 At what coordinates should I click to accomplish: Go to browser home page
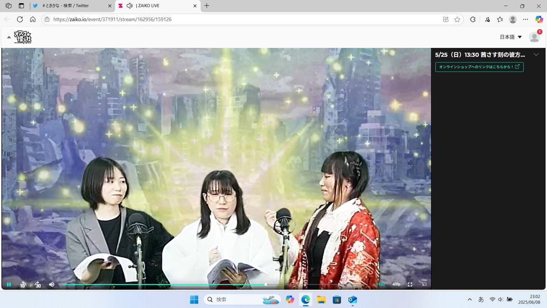click(32, 19)
